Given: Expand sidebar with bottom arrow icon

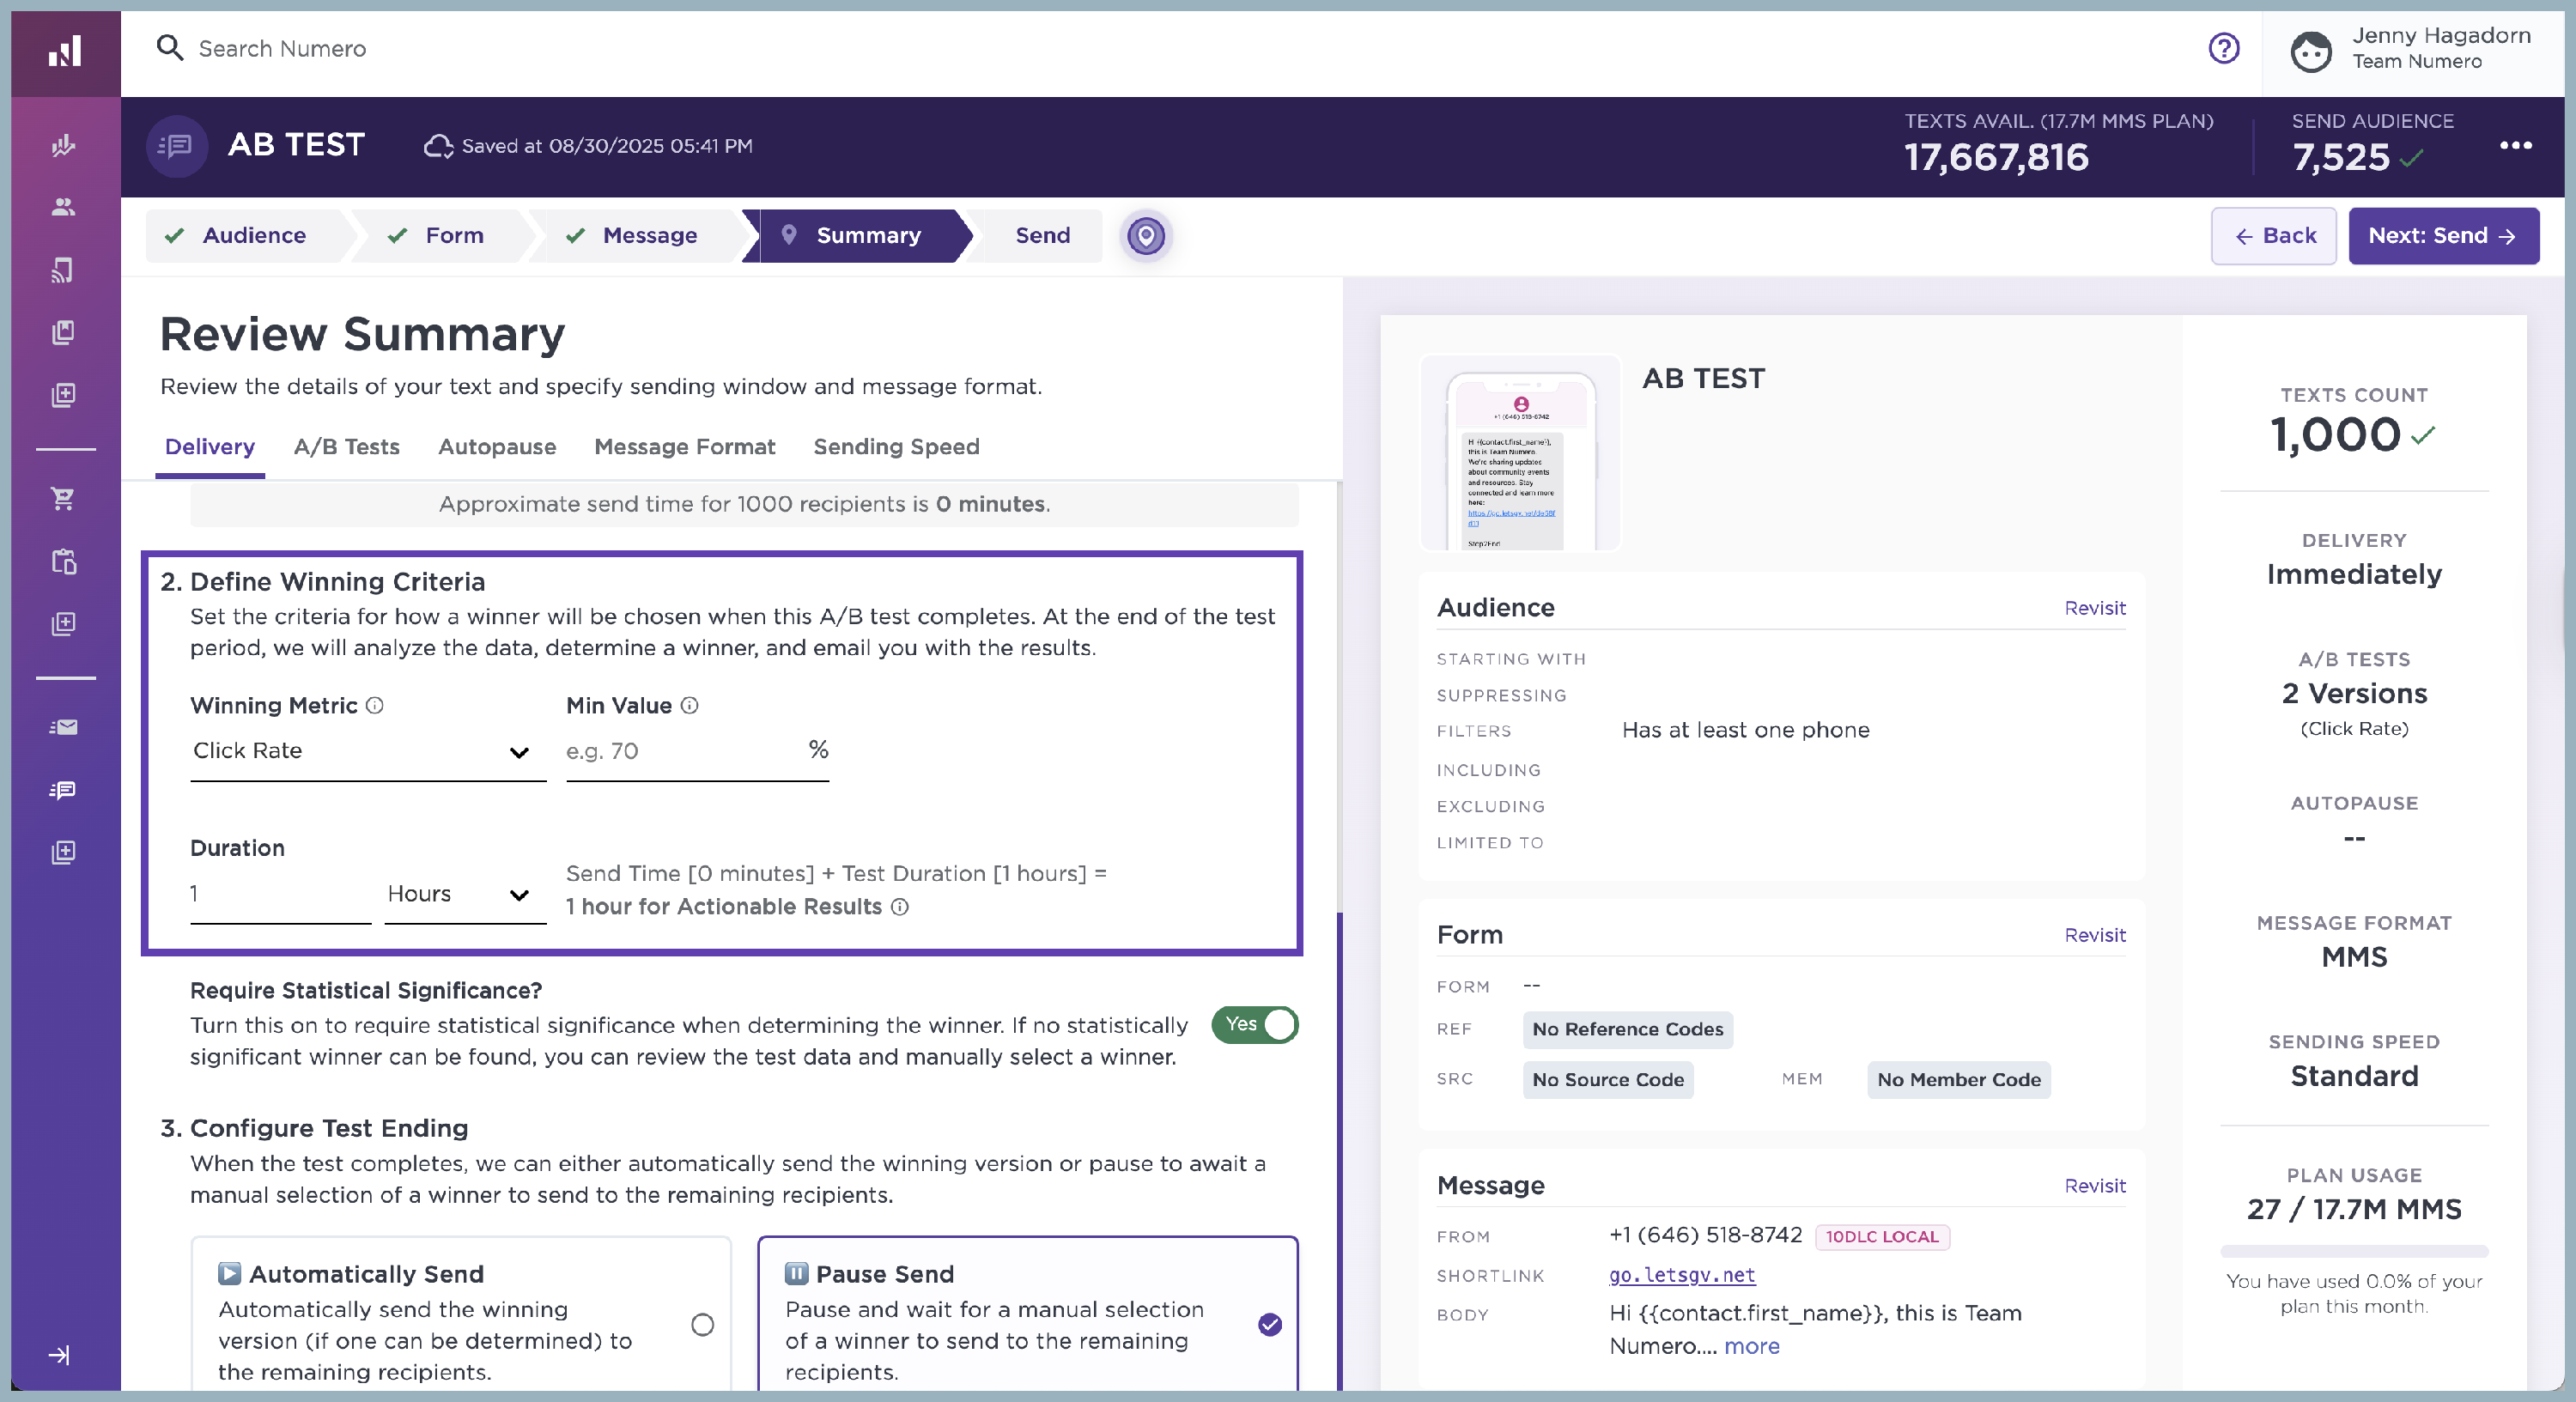Looking at the screenshot, I should coord(59,1355).
